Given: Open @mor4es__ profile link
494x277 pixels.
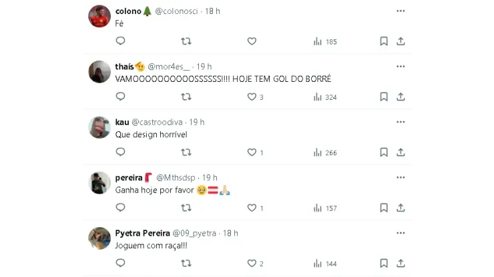Looking at the screenshot, I should click(170, 67).
